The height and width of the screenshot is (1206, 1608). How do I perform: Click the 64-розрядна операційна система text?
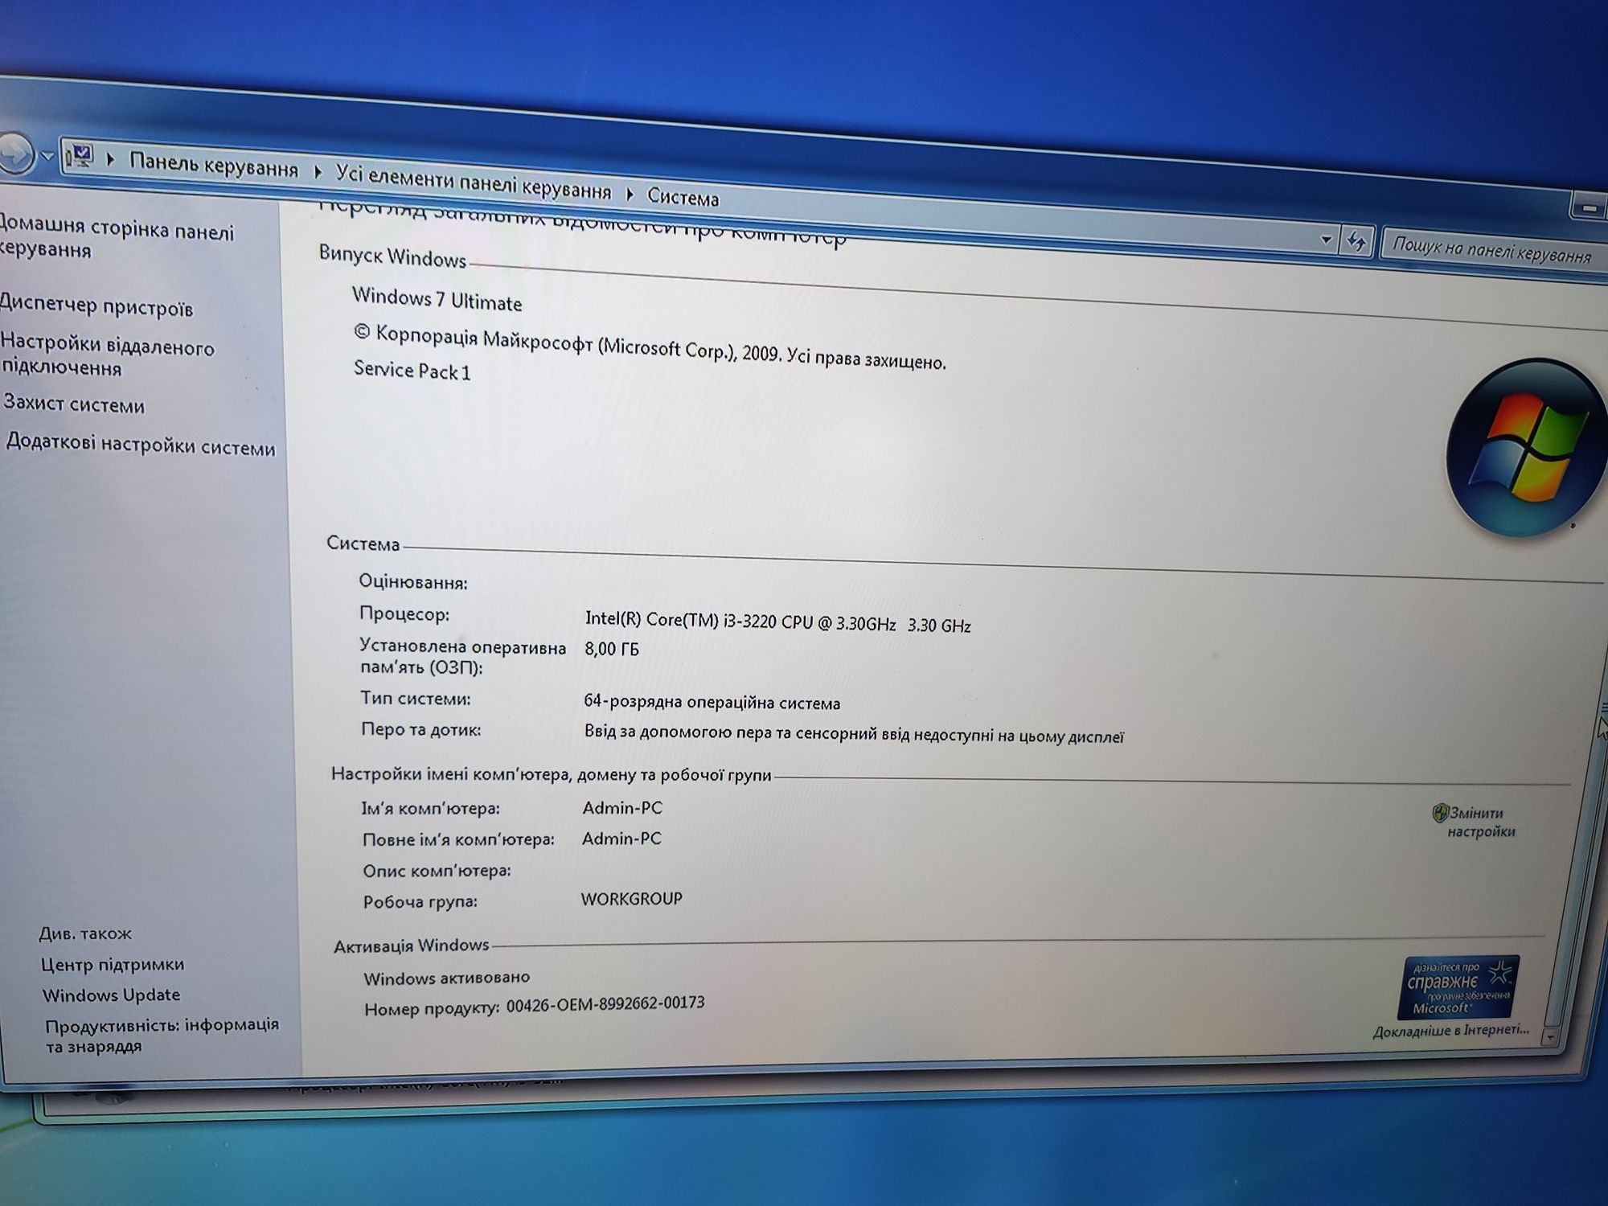[x=712, y=703]
